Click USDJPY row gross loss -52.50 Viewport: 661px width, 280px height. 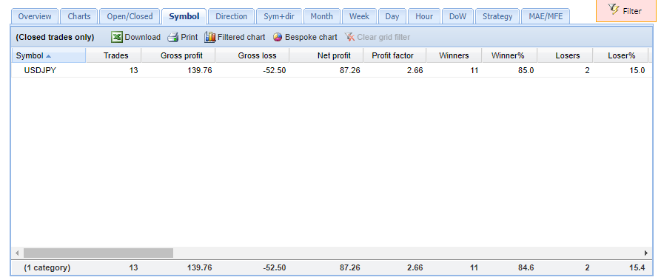[x=274, y=70]
